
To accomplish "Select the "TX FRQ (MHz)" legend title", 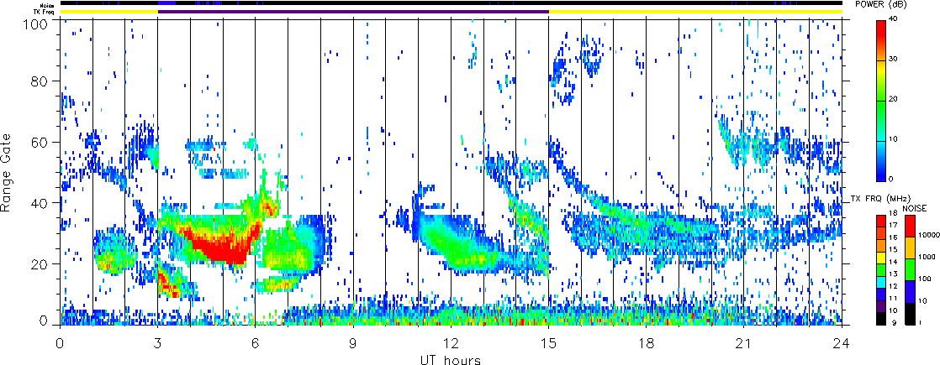I will click(880, 199).
